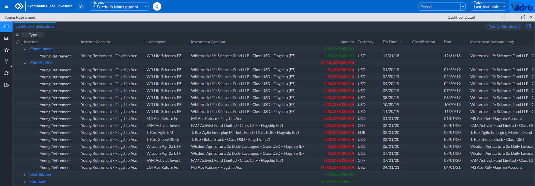Click the Commitment group label
The width and height of the screenshot is (535, 186).
[x=42, y=49]
